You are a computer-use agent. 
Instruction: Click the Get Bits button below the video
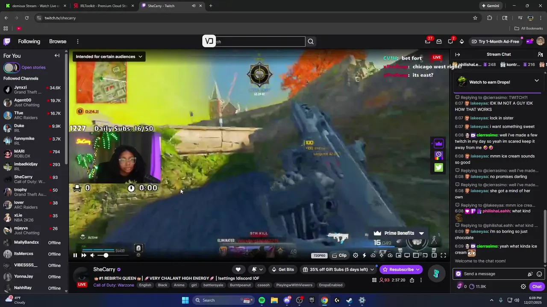pyautogui.click(x=282, y=269)
